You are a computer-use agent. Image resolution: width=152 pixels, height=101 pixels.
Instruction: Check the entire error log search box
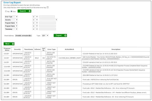(x=47, y=7)
